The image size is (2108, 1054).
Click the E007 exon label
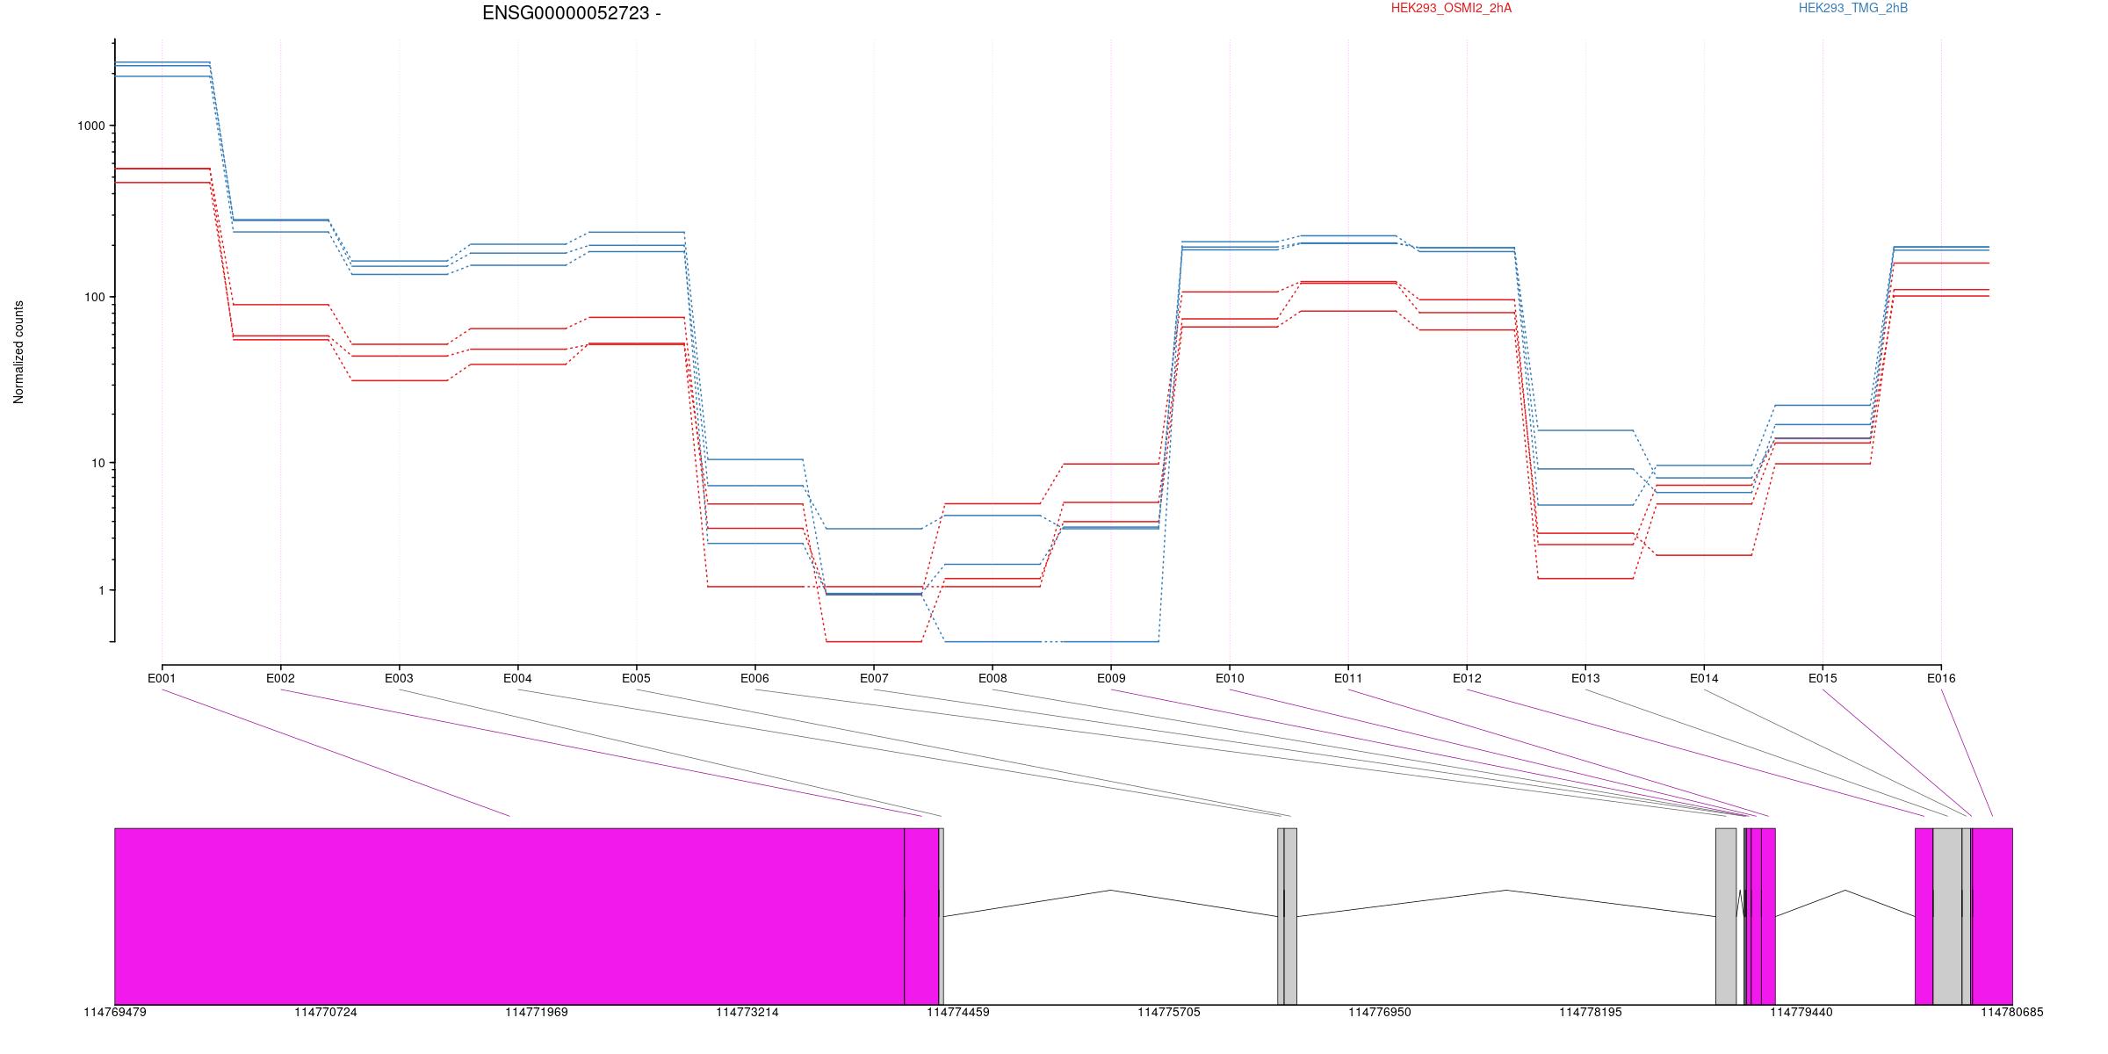coord(873,678)
